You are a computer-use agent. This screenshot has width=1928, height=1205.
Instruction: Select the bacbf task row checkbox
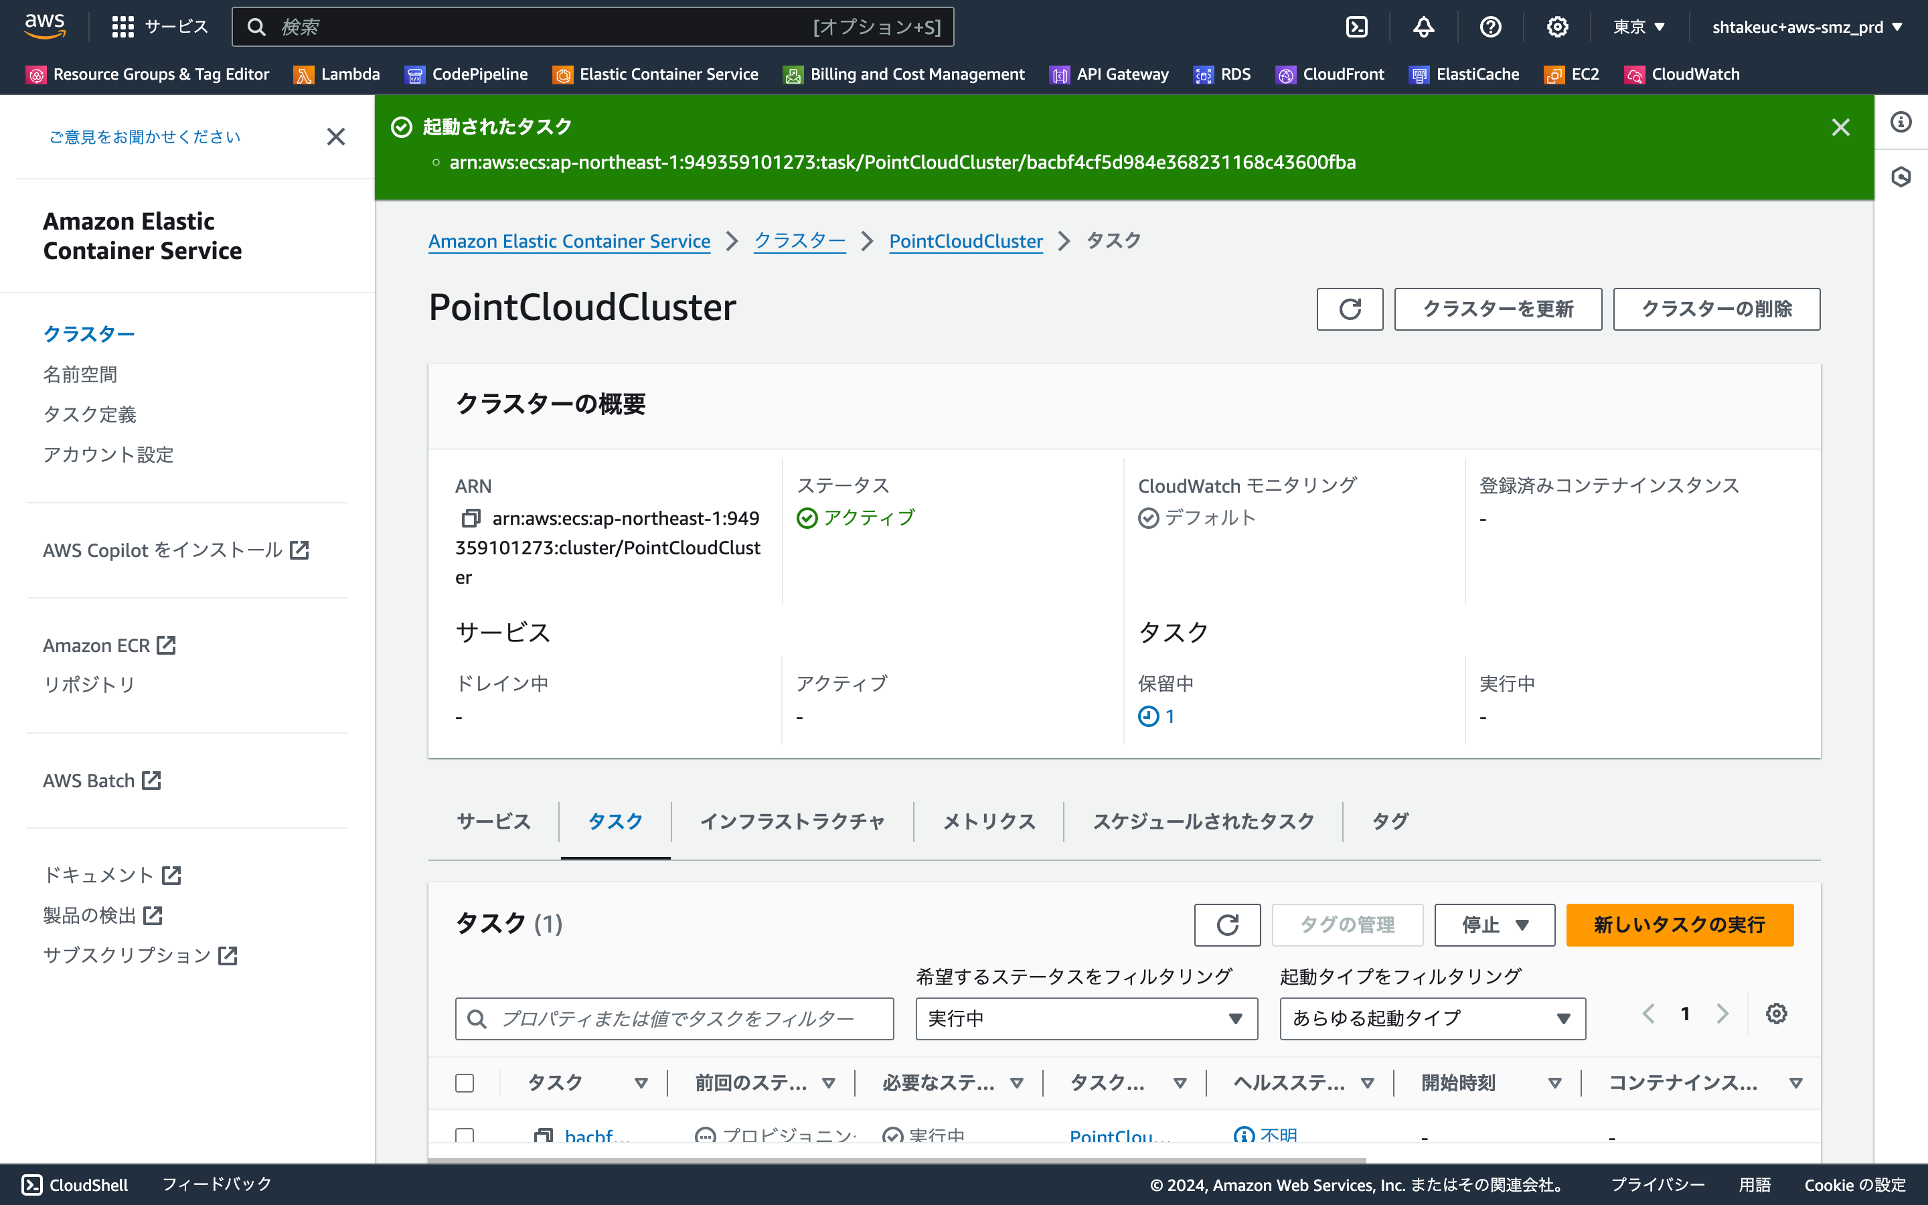[465, 1135]
